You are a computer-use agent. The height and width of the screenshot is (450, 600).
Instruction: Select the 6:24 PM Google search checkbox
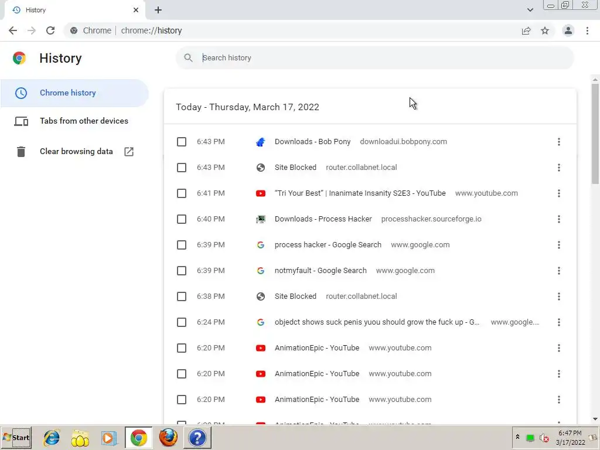(x=182, y=322)
